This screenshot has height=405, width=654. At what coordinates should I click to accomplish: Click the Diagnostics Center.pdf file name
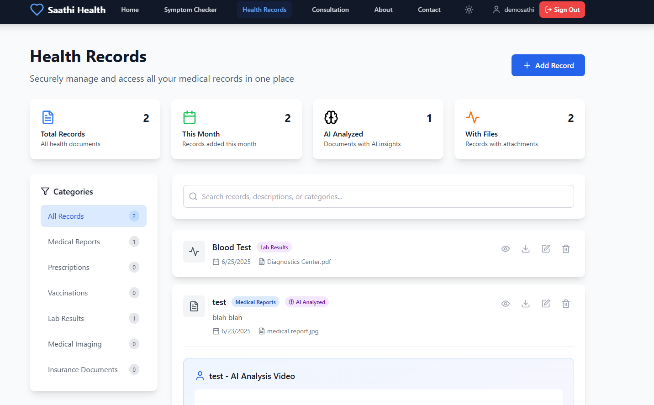click(x=299, y=262)
